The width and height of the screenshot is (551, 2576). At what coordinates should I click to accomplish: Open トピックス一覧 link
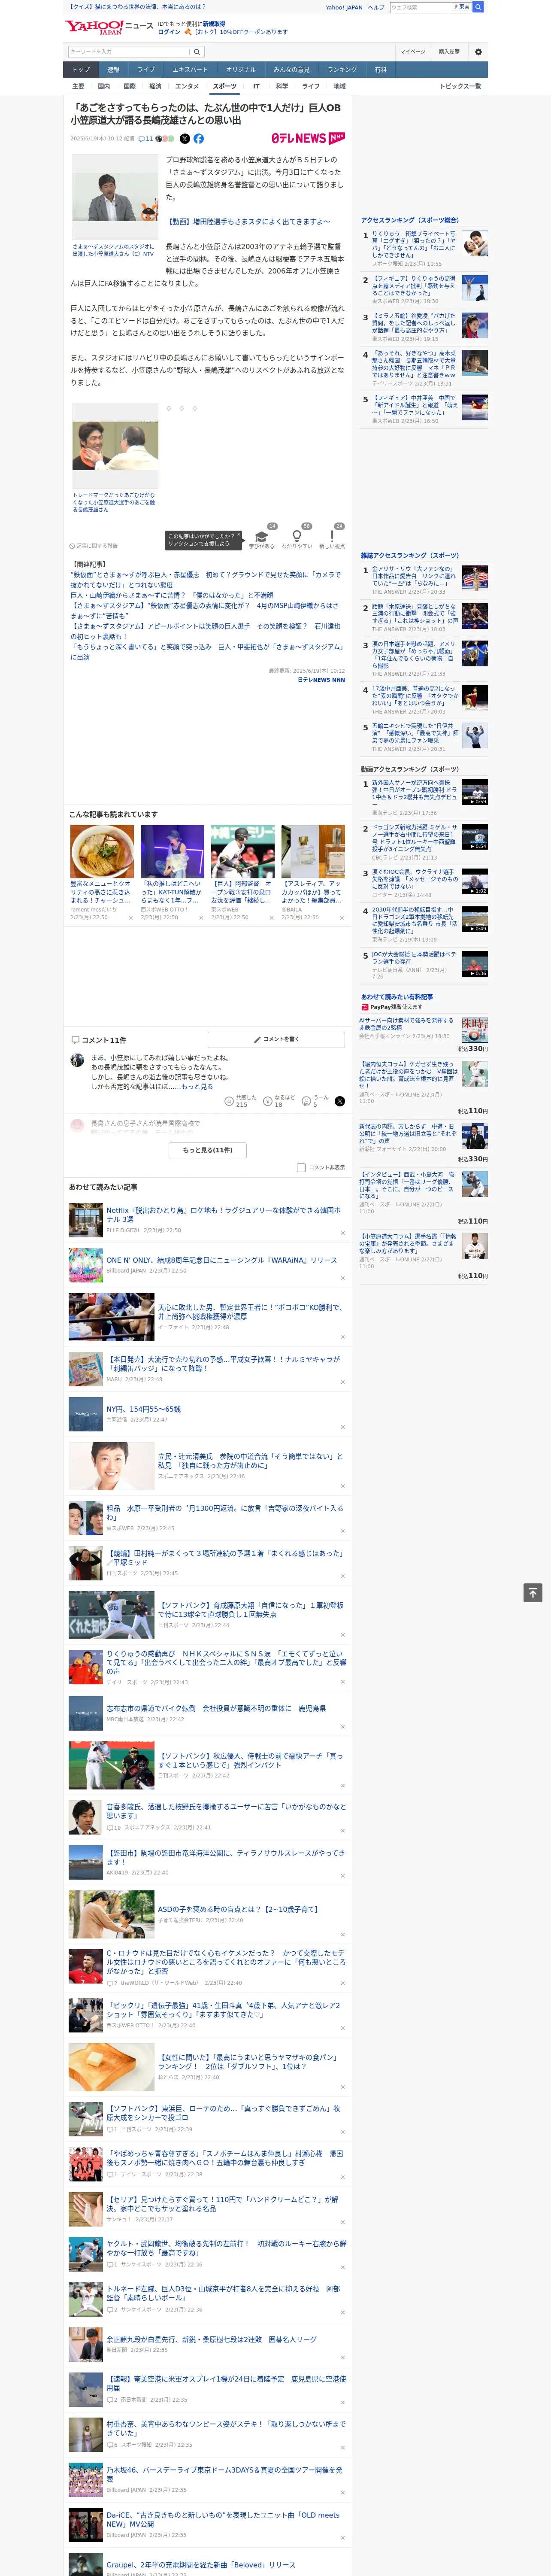pyautogui.click(x=460, y=86)
